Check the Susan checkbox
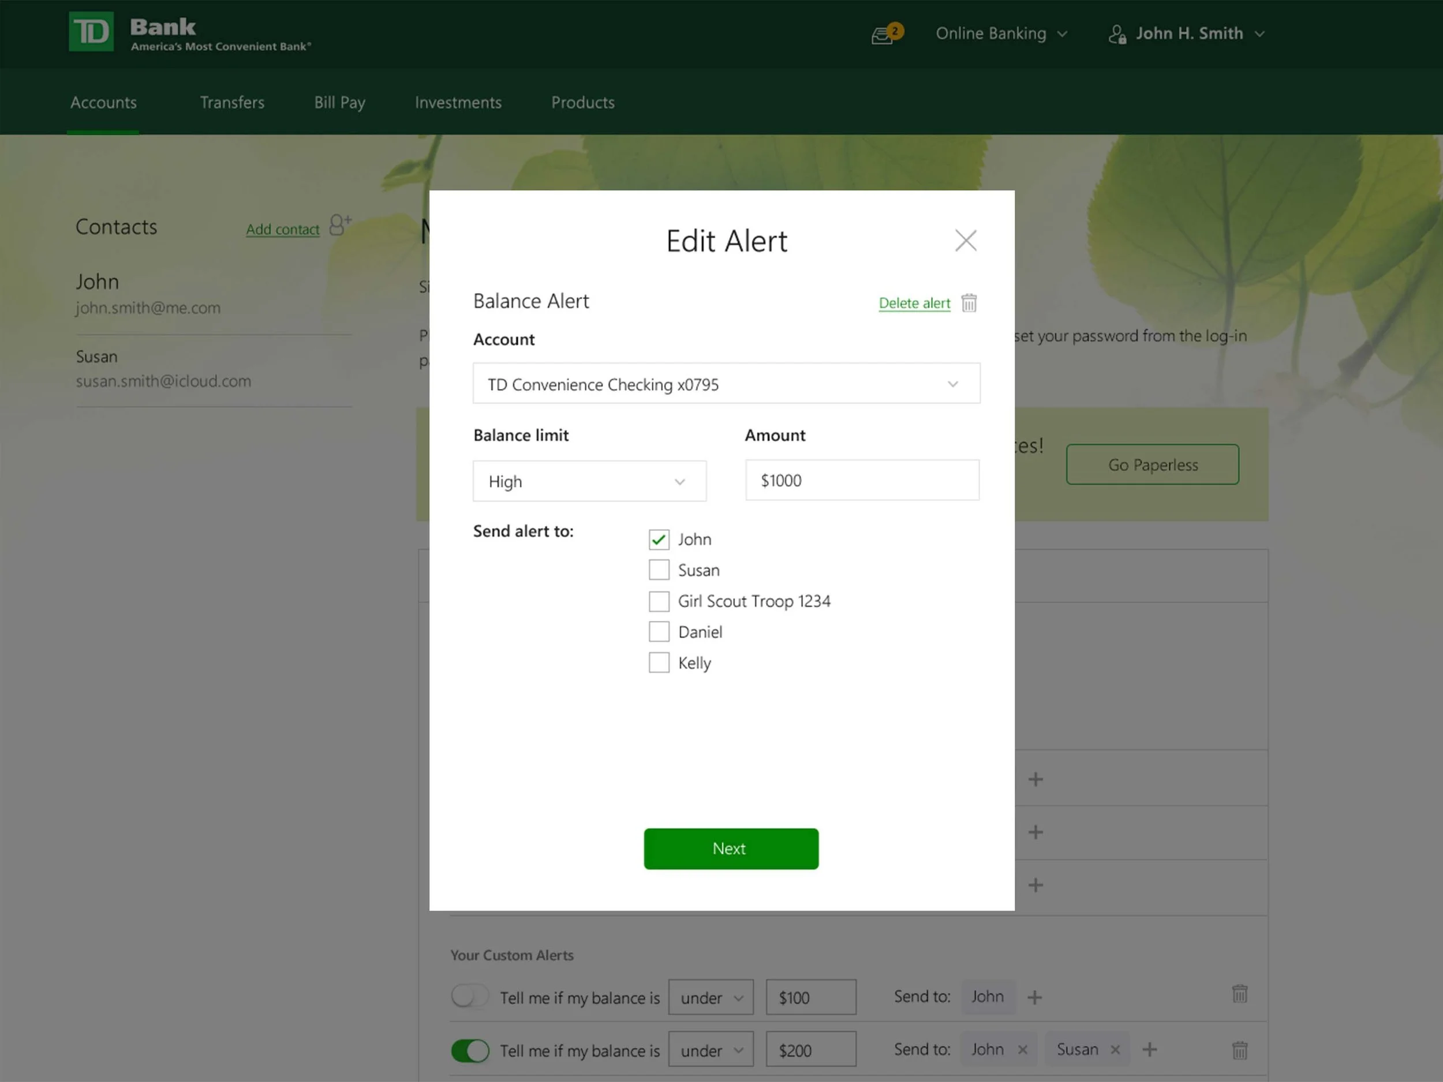The image size is (1443, 1082). (x=659, y=570)
